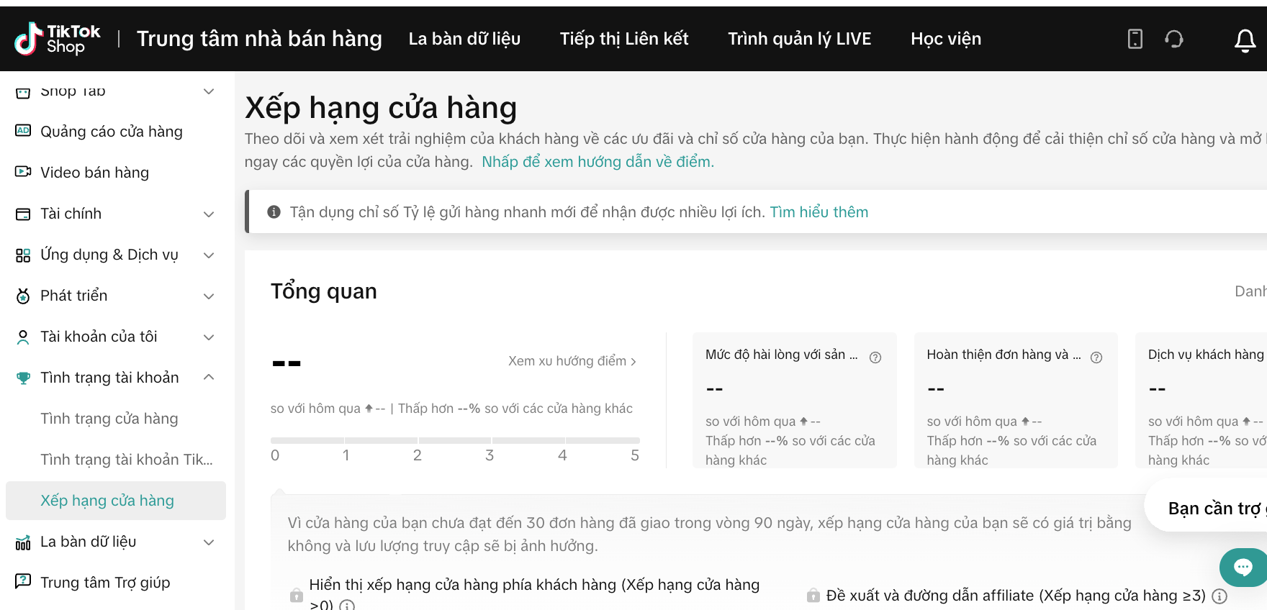
Task: Click the Ứng dụng & Dịch vụ label
Action: 109,255
